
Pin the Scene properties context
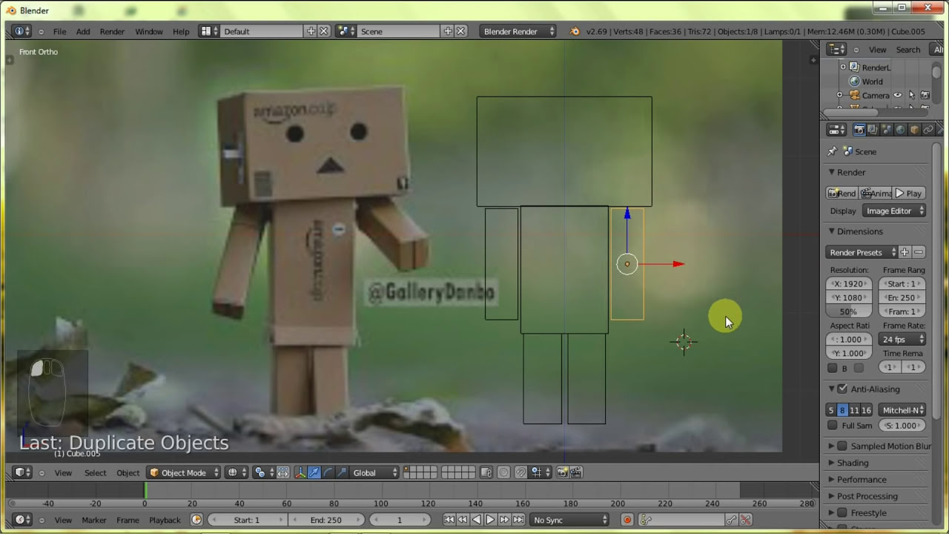pyautogui.click(x=832, y=151)
